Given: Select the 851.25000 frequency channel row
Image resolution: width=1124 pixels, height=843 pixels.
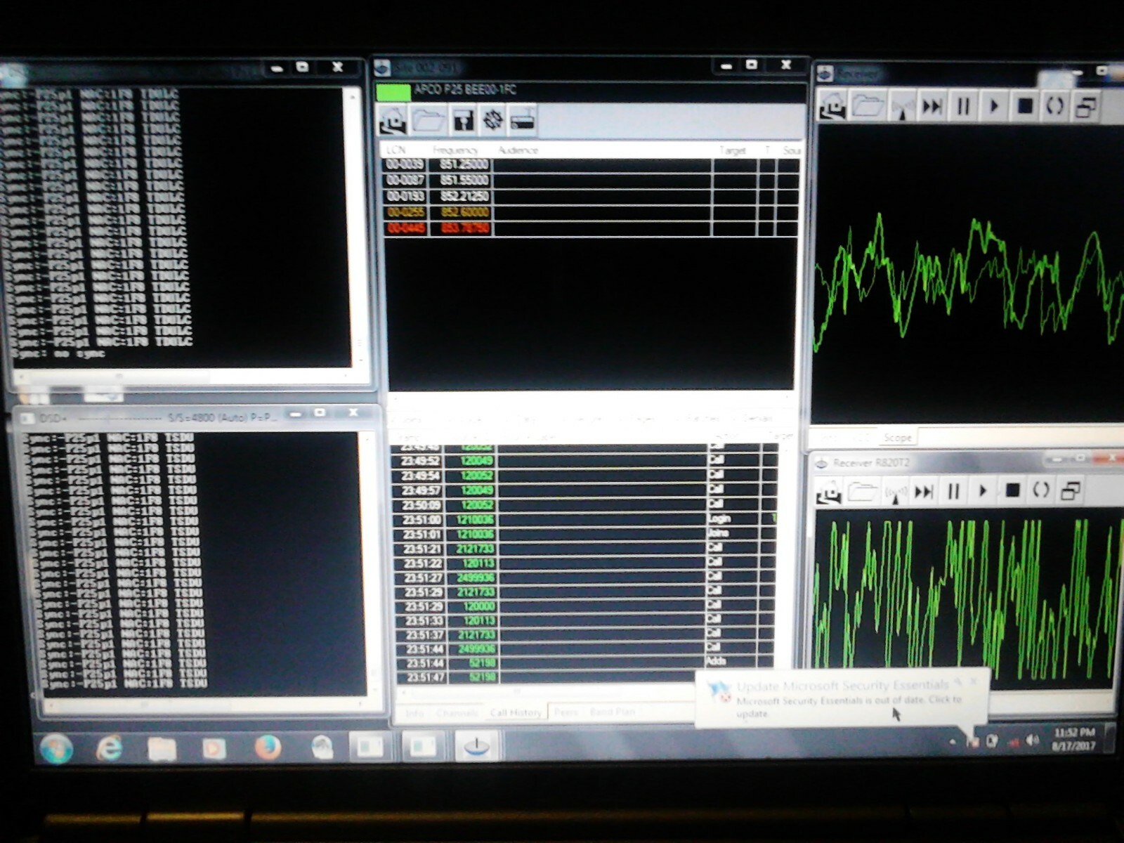Looking at the screenshot, I should coord(464,164).
